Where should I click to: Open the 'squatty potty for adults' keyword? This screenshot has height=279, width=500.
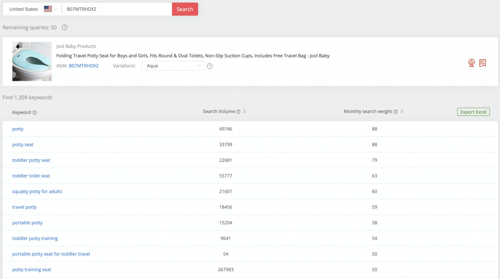(x=37, y=191)
